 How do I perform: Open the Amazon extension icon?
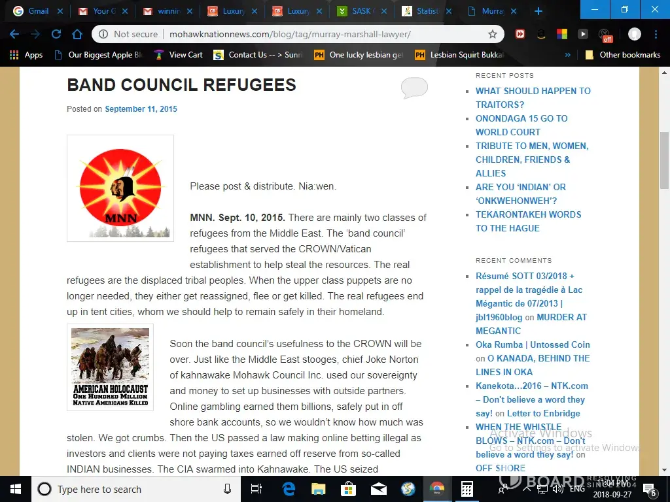coord(541,34)
